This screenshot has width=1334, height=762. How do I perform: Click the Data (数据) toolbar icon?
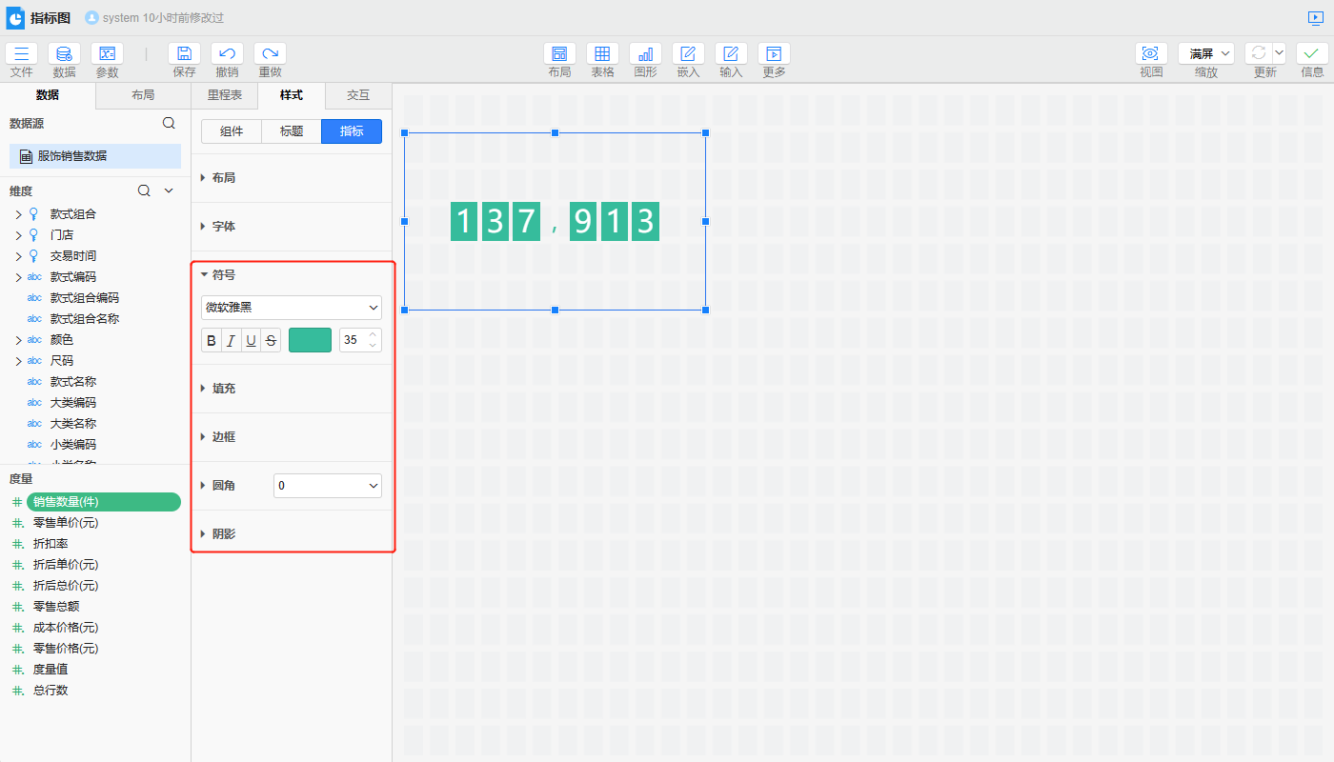point(64,54)
